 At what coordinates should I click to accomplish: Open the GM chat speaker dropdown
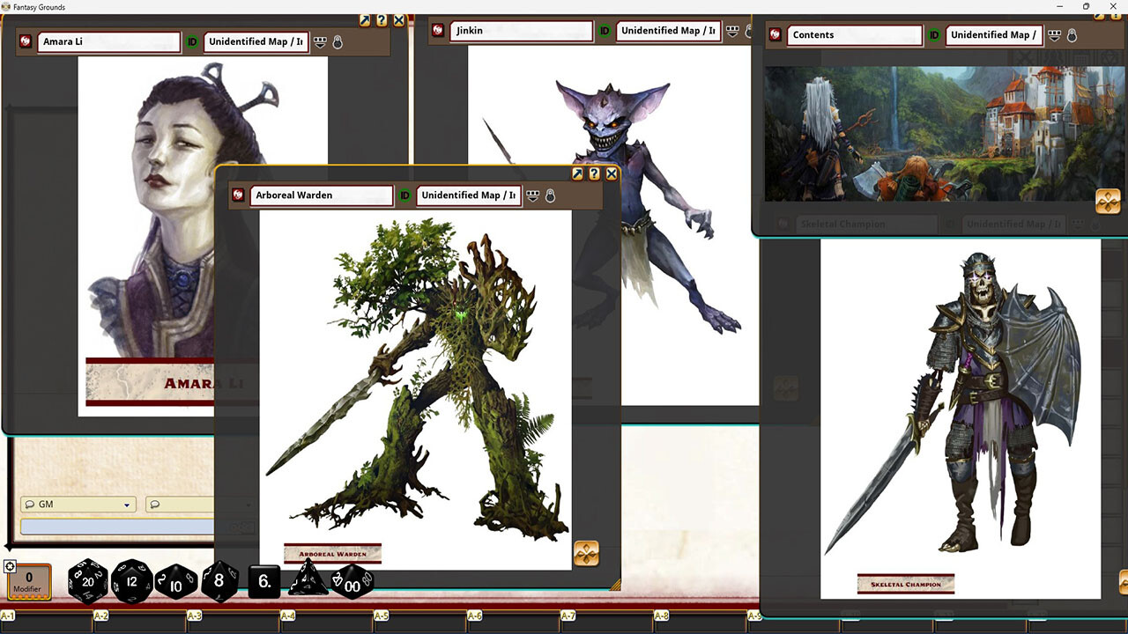(128, 504)
